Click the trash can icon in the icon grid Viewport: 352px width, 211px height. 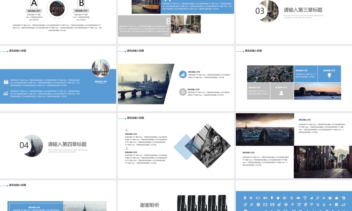click(245, 198)
